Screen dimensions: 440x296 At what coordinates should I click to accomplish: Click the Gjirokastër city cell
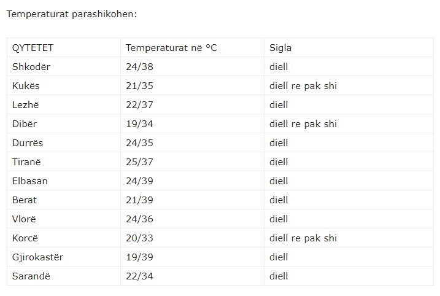click(37, 257)
